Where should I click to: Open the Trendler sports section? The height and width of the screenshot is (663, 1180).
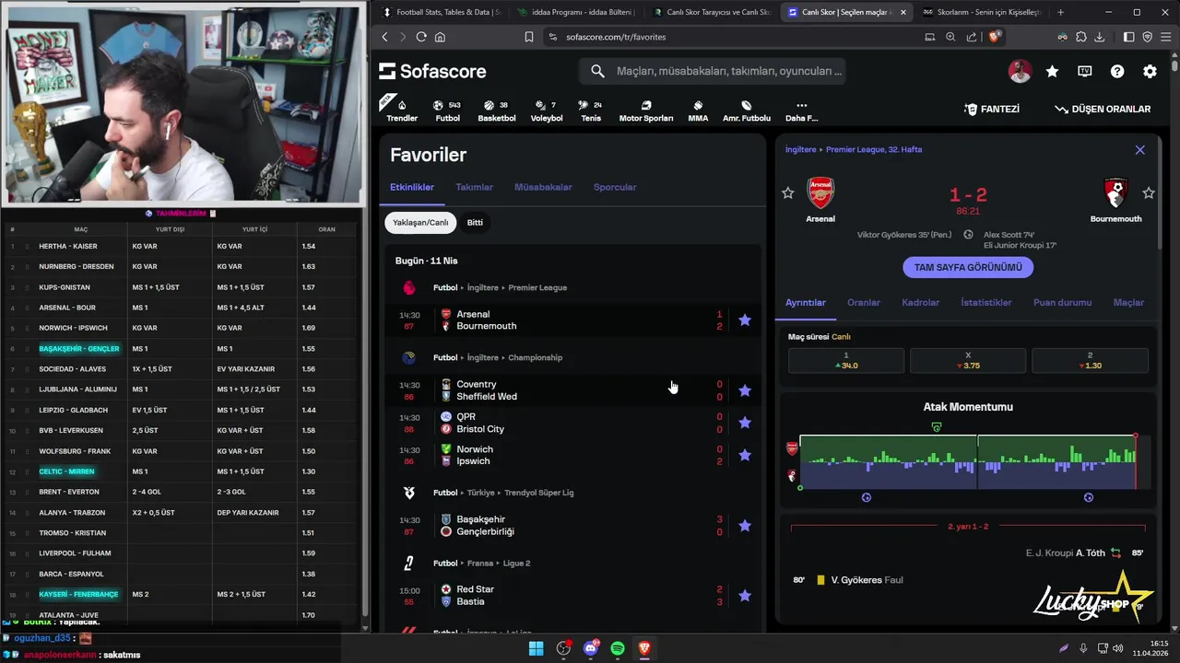pyautogui.click(x=402, y=110)
